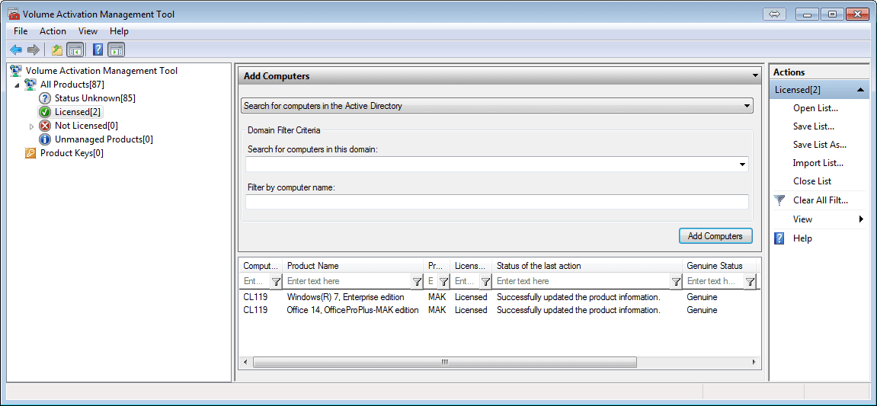Viewport: 877px width, 406px height.
Task: Click the All Products node icon
Action: (x=30, y=85)
